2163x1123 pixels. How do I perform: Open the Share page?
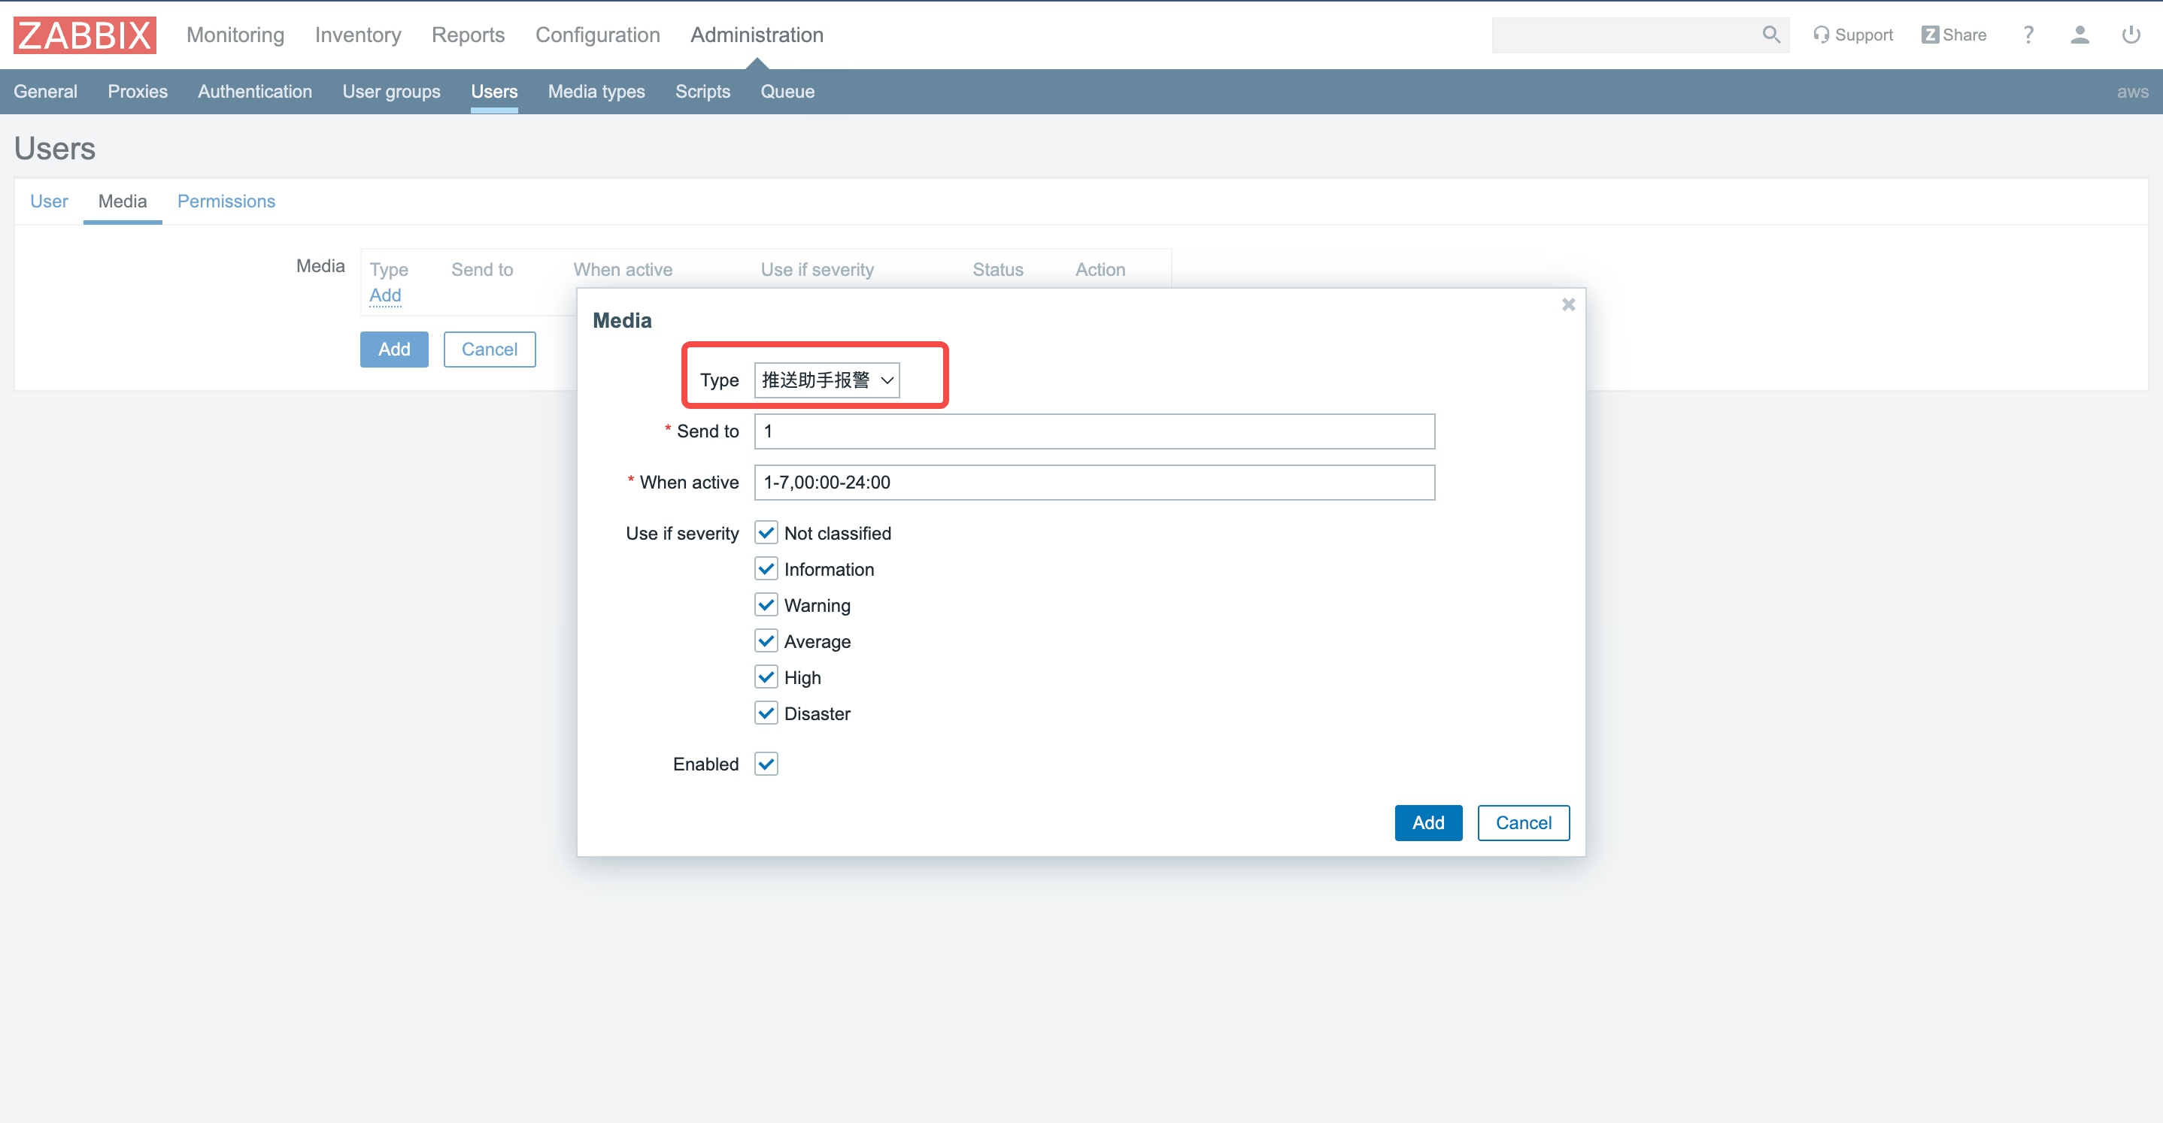pyautogui.click(x=1954, y=35)
